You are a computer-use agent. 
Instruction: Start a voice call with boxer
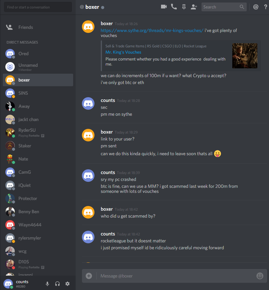[174, 7]
